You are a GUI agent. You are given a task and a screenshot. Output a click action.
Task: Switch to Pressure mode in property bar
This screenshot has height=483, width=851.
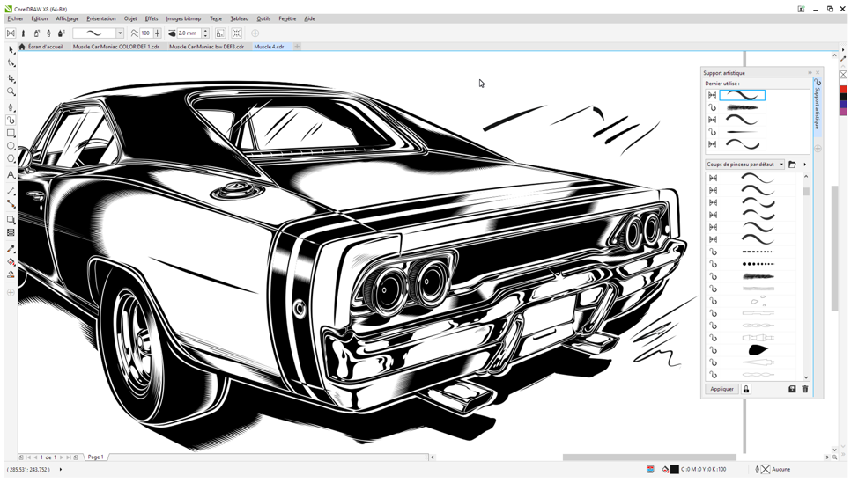point(62,33)
